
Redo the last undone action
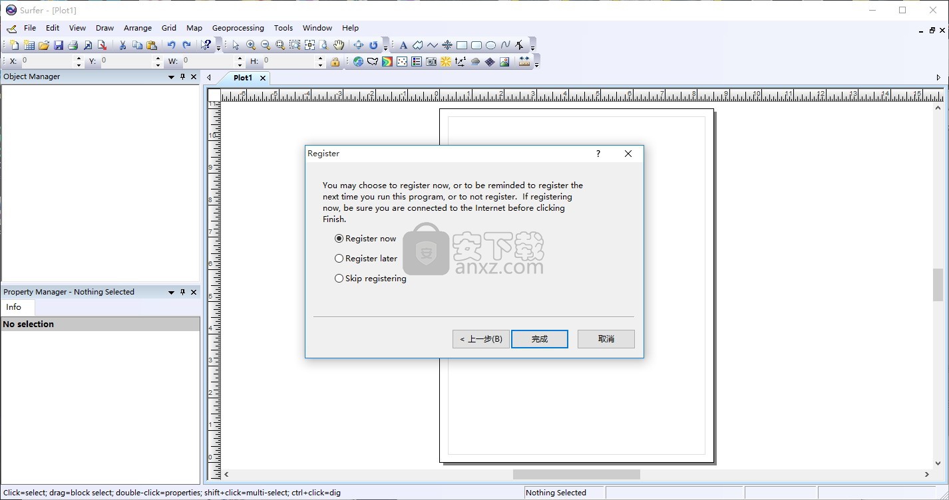point(186,45)
